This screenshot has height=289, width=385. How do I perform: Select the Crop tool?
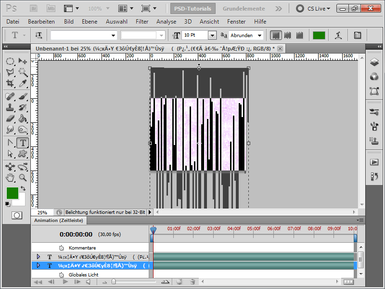[10, 83]
